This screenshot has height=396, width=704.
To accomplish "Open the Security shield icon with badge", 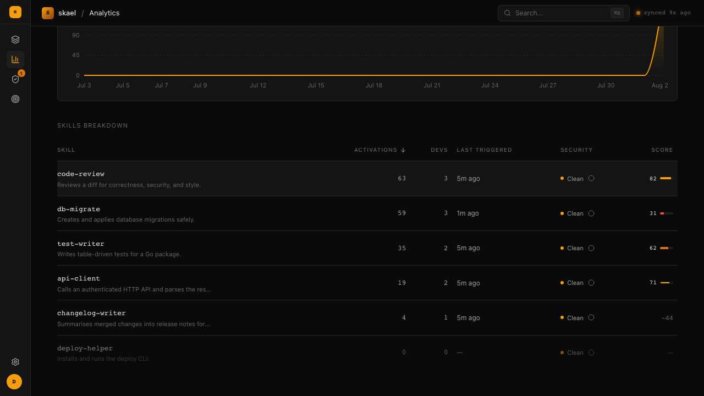I will [15, 79].
